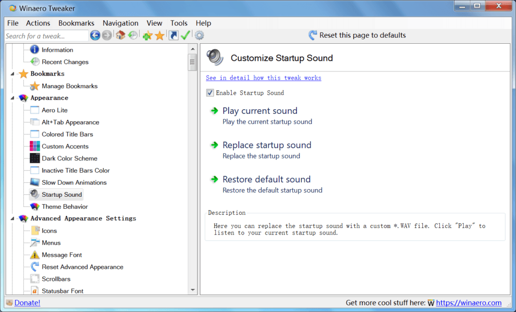
Task: Click Reset this page to defaults
Action: click(362, 35)
